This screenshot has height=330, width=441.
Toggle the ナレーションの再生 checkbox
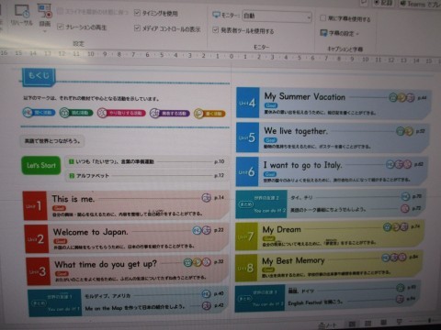click(x=61, y=27)
